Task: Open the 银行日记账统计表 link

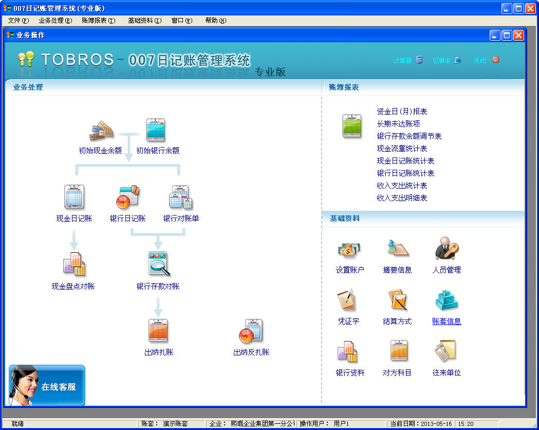Action: pos(405,173)
